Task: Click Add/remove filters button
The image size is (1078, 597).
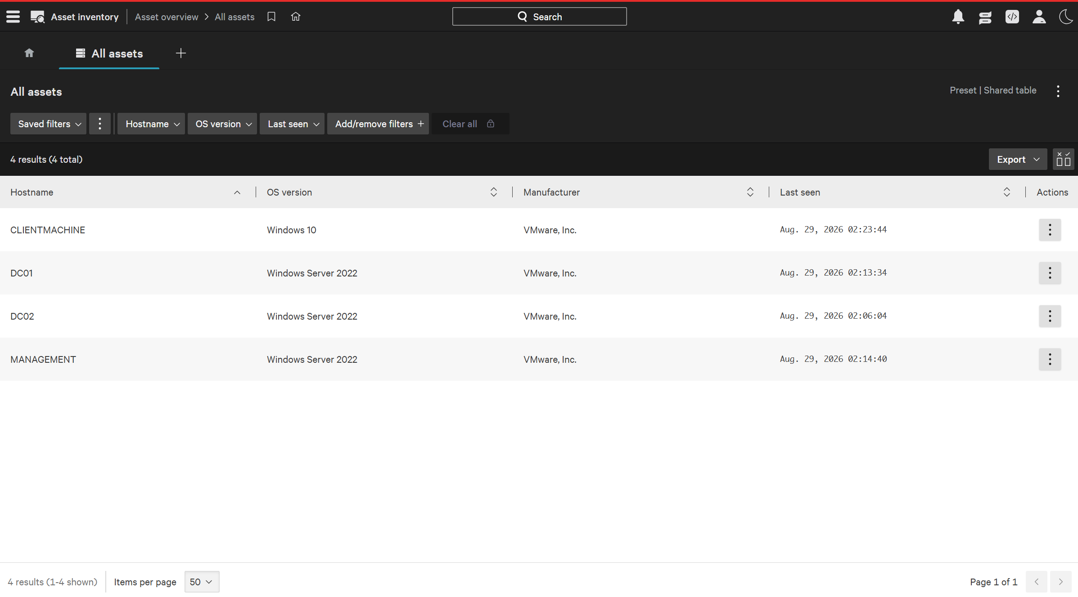Action: pos(378,124)
